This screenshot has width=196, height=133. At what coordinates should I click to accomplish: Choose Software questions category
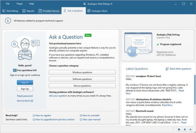(x=82, y=79)
